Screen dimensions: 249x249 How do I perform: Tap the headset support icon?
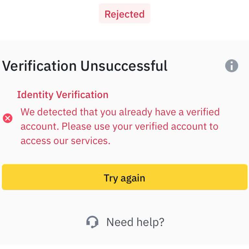click(x=92, y=222)
